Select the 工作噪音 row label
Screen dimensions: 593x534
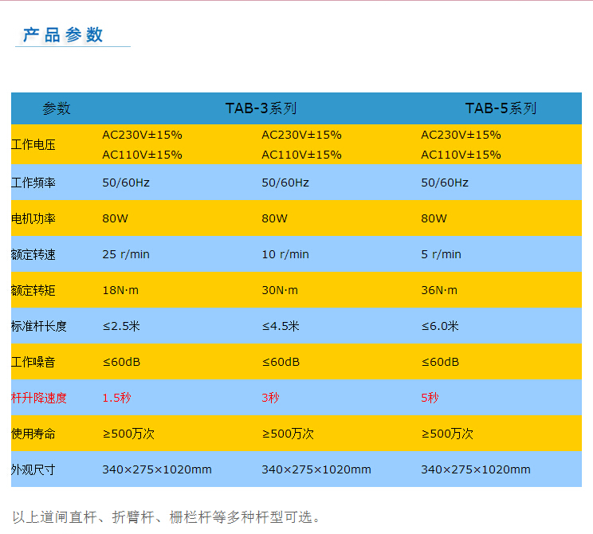pos(33,362)
